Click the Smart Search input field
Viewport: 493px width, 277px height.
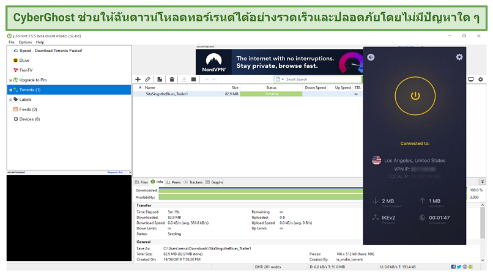pyautogui.click(x=322, y=79)
